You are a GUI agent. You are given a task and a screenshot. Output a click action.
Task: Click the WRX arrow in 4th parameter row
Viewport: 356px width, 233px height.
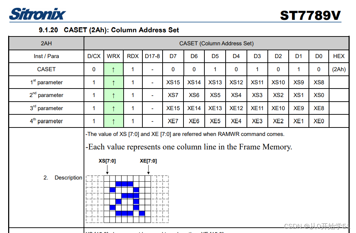click(x=113, y=121)
